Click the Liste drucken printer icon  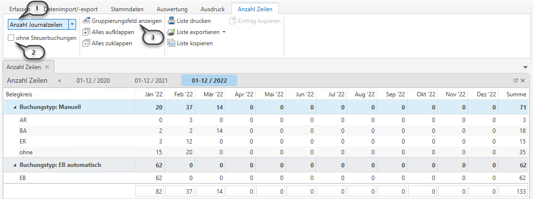pyautogui.click(x=171, y=21)
